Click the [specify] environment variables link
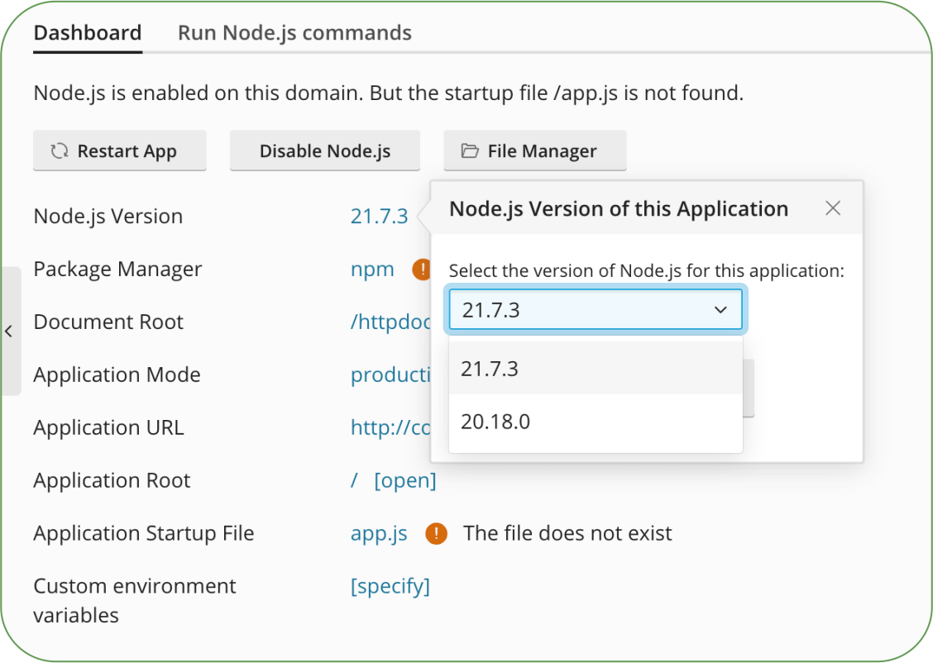The image size is (933, 663). (x=390, y=586)
